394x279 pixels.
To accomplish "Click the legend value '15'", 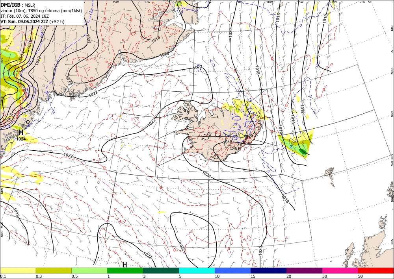I will 253,276.
